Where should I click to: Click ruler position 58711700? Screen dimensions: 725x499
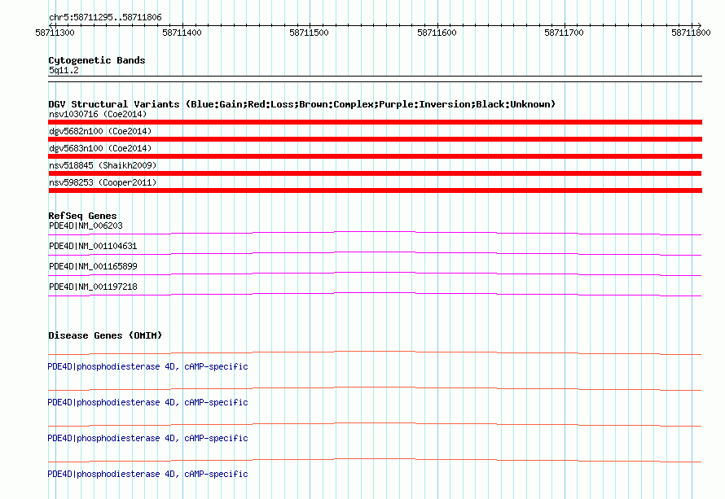(564, 33)
